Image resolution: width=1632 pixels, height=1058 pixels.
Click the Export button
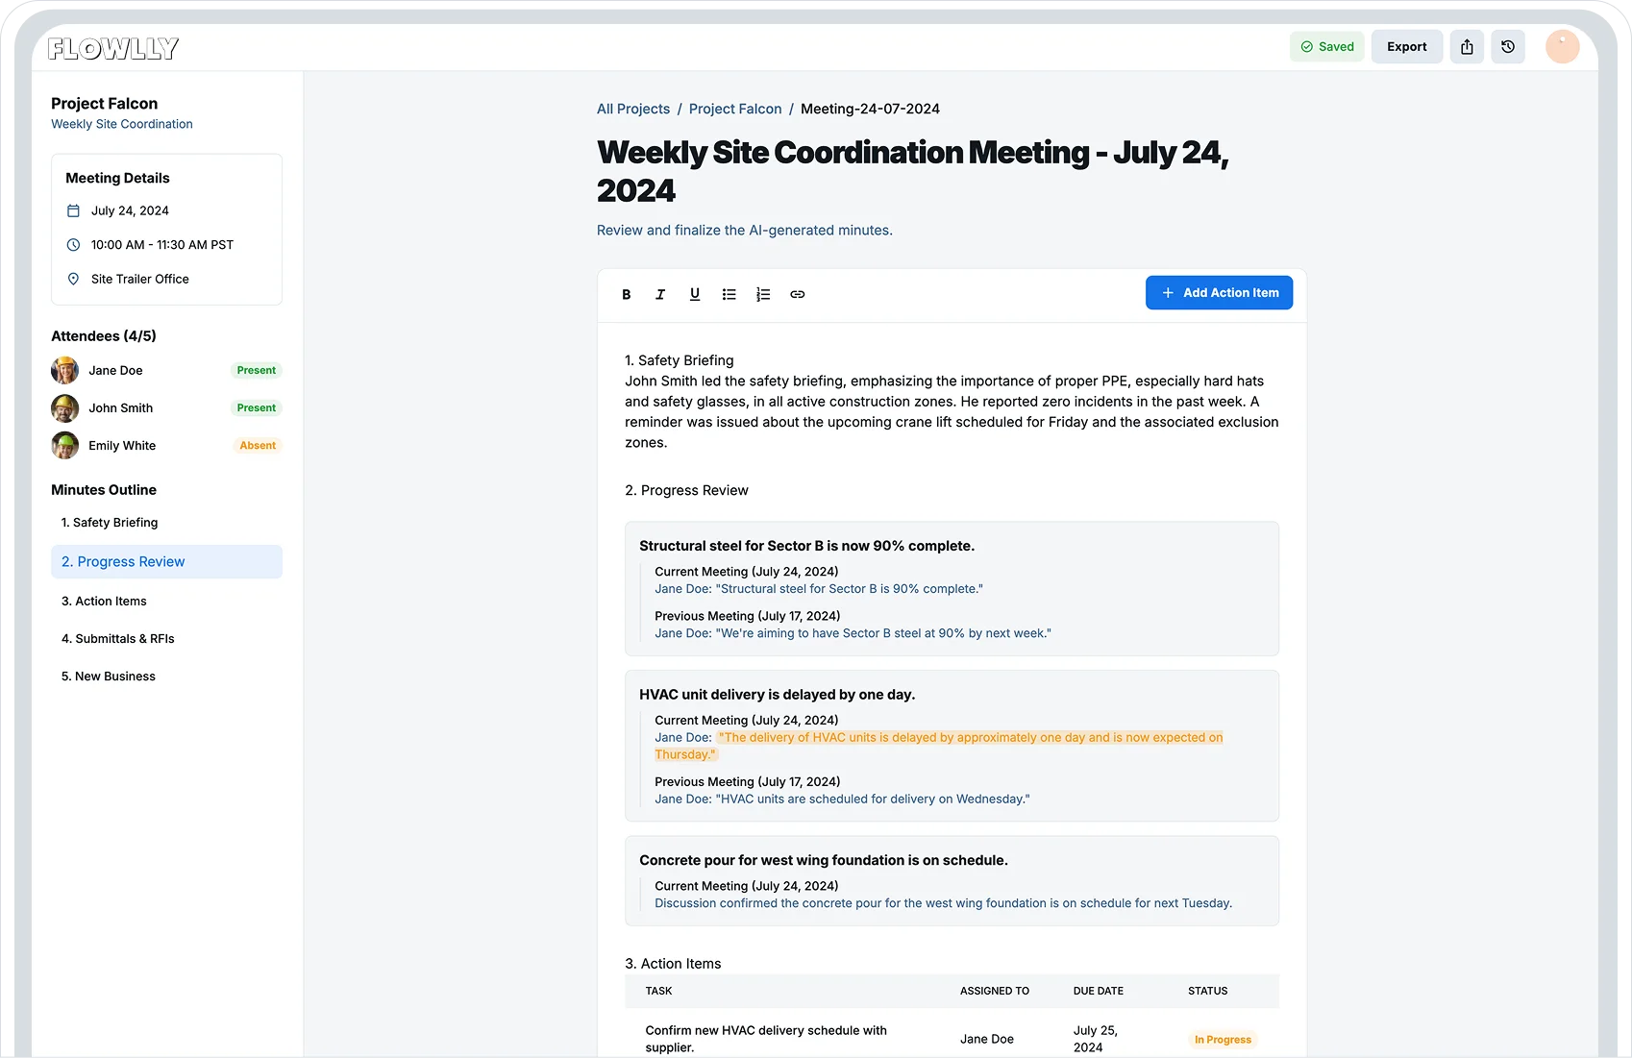tap(1407, 47)
